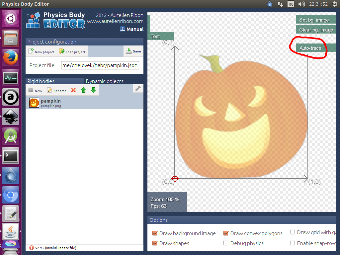Open network indicator in top panel

click(x=280, y=4)
